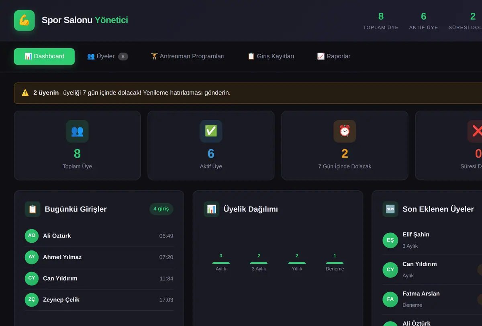Click the name Fatma Arslan
The image size is (482, 326).
[421, 294]
